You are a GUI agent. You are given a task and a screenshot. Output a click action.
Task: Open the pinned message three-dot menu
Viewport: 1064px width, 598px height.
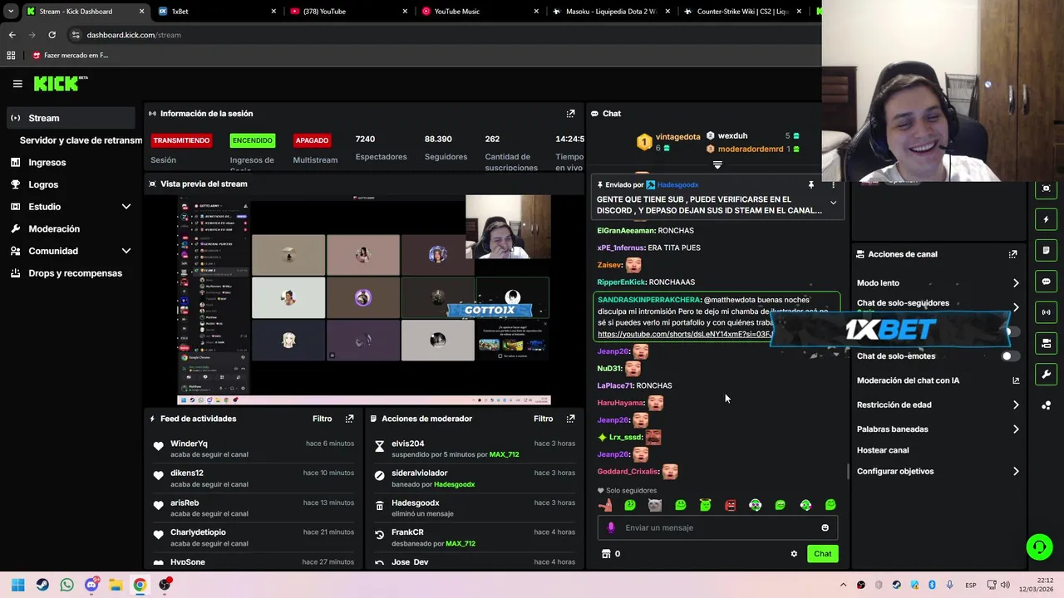tap(833, 185)
